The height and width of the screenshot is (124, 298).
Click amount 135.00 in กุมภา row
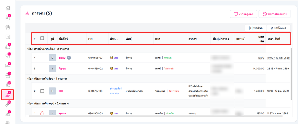260,113
